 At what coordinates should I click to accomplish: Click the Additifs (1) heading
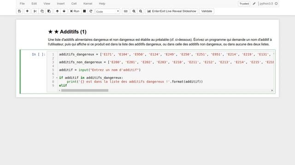pyautogui.click(x=67, y=32)
